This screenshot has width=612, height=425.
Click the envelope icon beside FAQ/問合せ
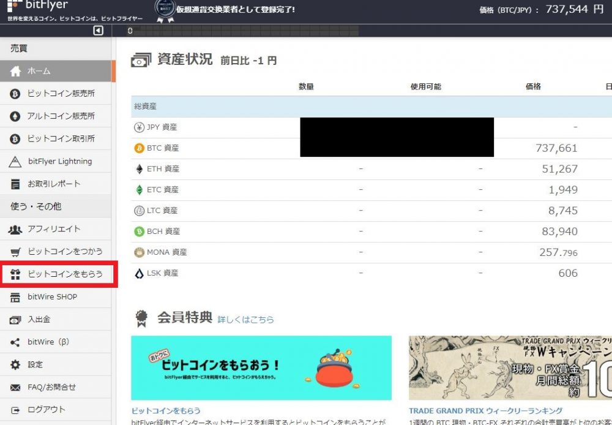point(15,388)
